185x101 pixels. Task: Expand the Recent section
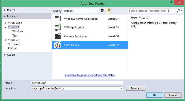[x=5, y=10]
